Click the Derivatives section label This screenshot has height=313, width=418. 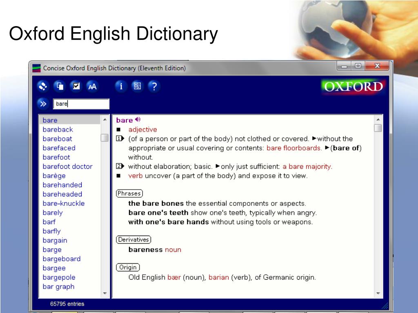pyautogui.click(x=133, y=240)
